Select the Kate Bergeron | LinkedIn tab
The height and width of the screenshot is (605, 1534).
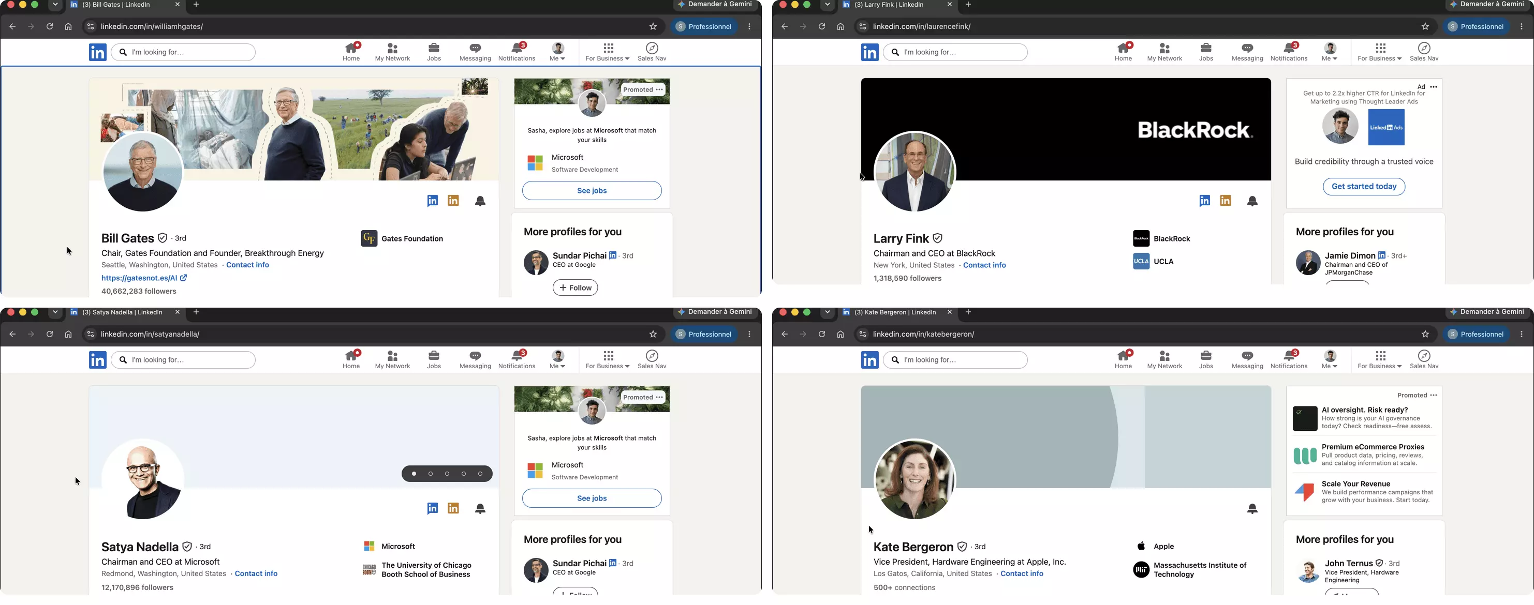pos(897,312)
